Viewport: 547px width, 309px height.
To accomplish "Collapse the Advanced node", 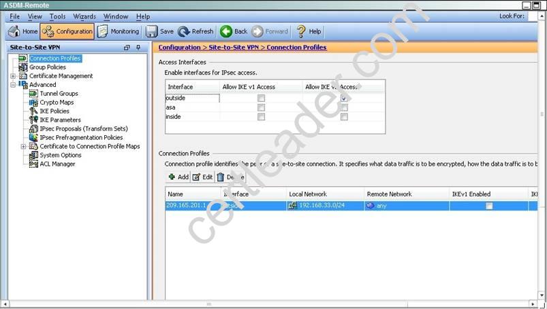I will pyautogui.click(x=13, y=85).
